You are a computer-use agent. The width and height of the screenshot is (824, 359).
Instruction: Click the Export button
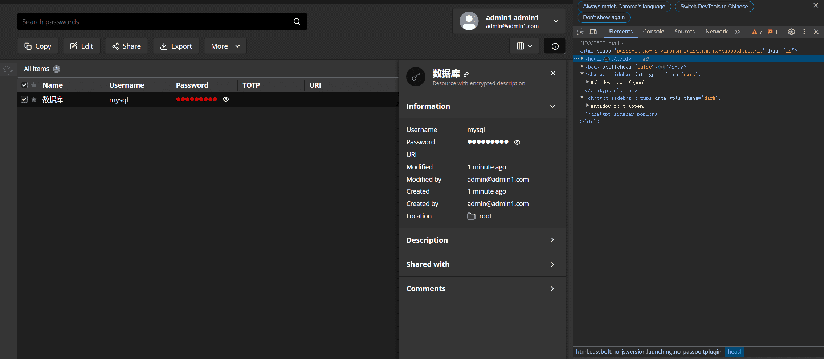click(176, 46)
